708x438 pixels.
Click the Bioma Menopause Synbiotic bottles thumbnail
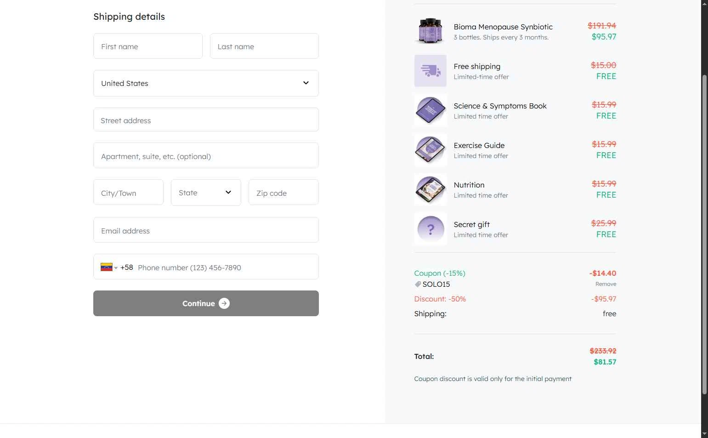pos(430,31)
